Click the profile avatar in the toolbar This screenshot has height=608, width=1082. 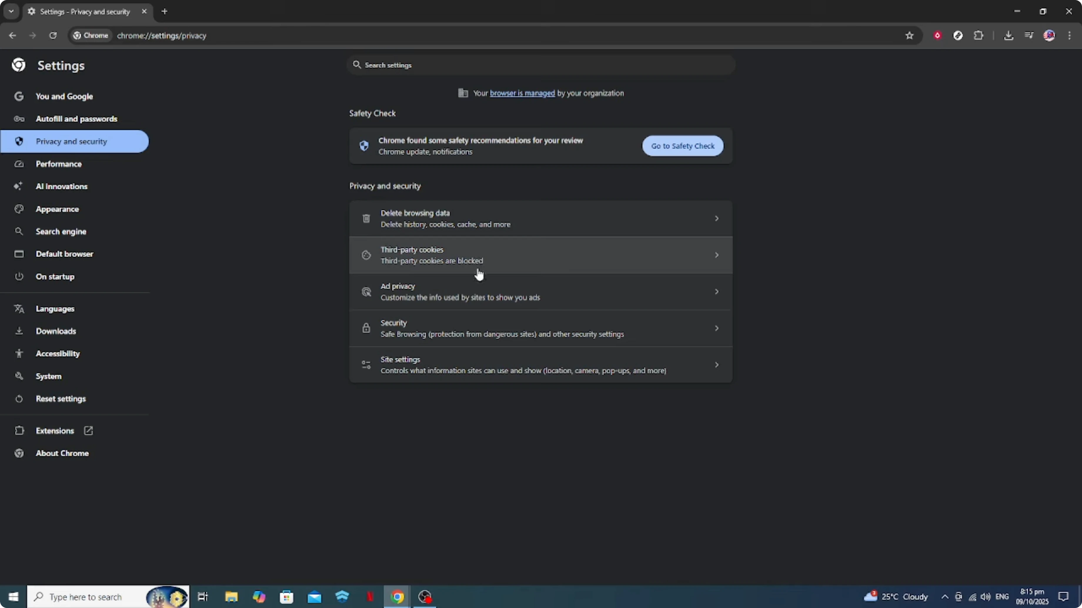click(1049, 36)
